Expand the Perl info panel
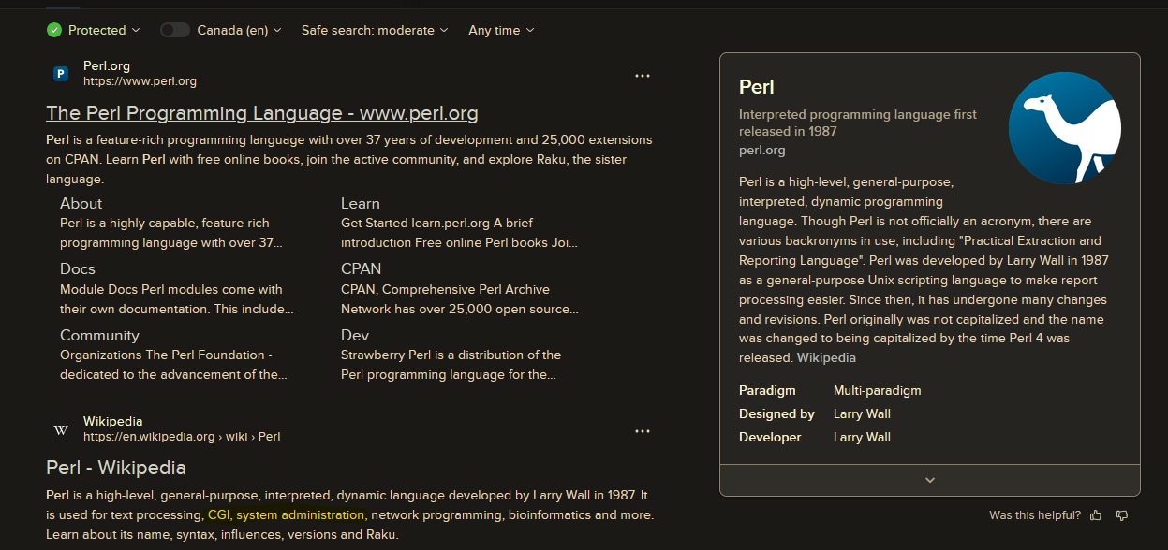 [930, 480]
